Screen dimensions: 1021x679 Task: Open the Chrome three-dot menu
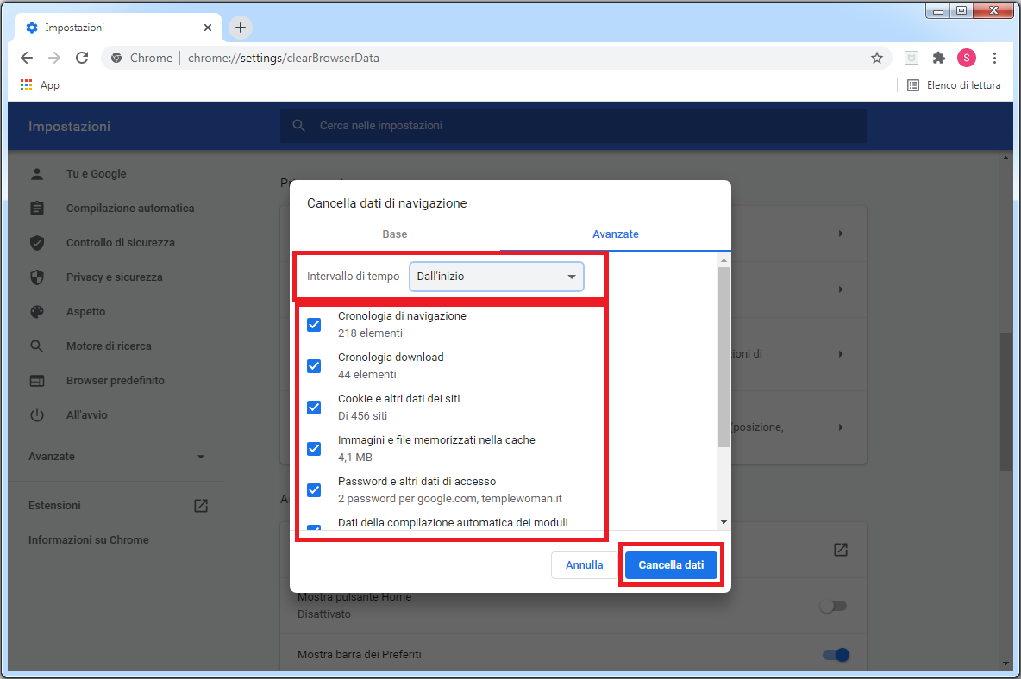[994, 58]
